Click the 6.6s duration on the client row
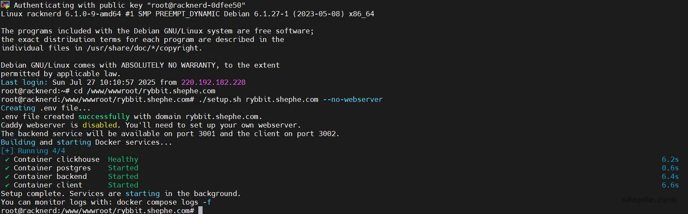Image resolution: width=688 pixels, height=214 pixels. tap(670, 185)
